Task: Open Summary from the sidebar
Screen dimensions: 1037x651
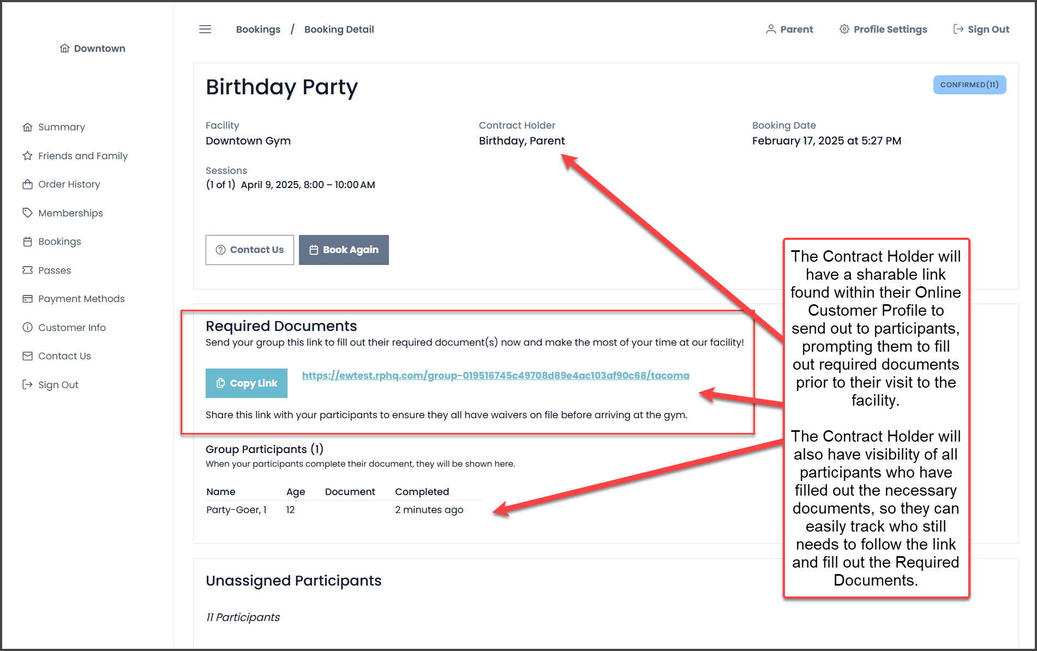Action: [x=61, y=127]
